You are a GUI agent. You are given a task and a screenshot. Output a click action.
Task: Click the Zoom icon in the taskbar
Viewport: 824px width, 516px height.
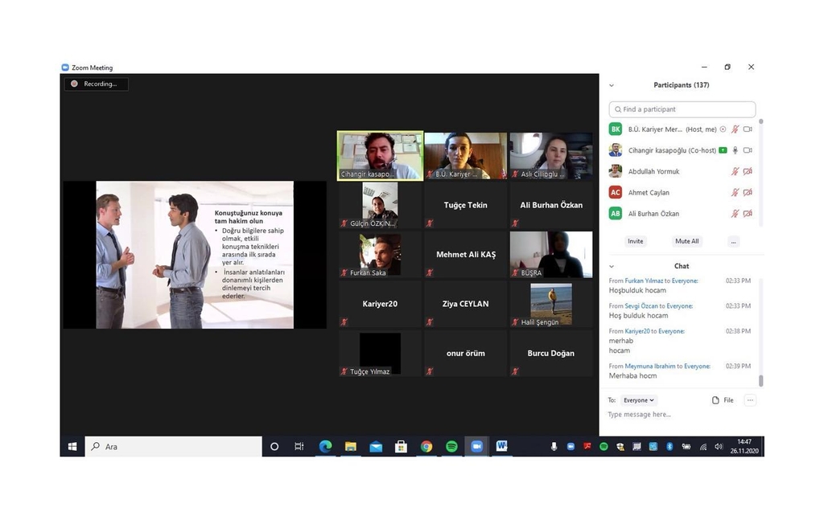pyautogui.click(x=476, y=447)
